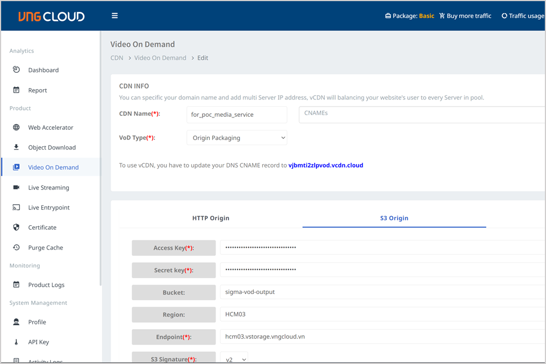Click the Bucket field containing sigma-vod-output
The width and height of the screenshot is (546, 364).
[x=381, y=292]
